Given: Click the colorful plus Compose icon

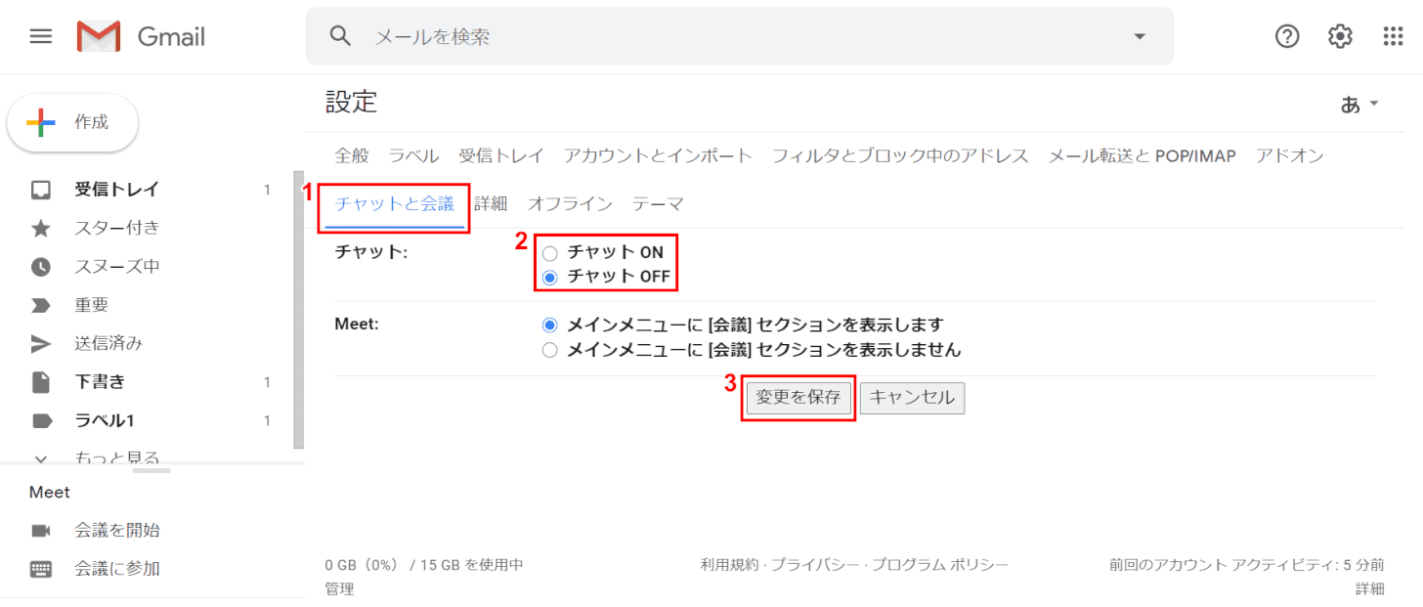Looking at the screenshot, I should pyautogui.click(x=41, y=123).
